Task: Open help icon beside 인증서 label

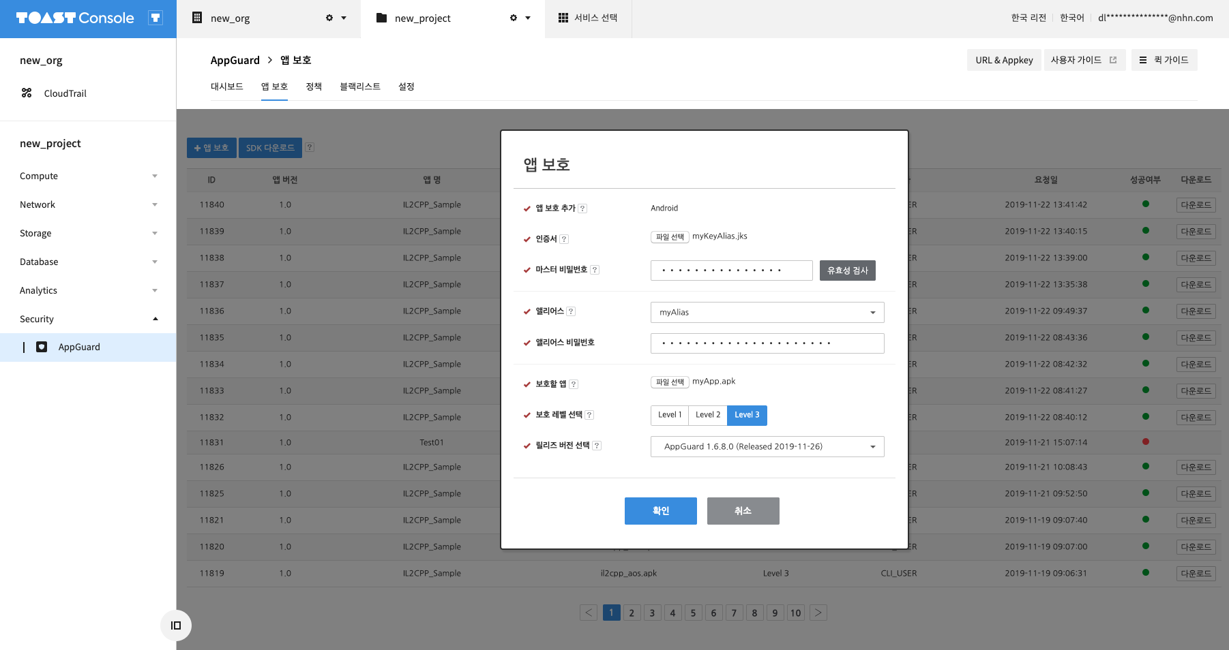Action: (564, 239)
